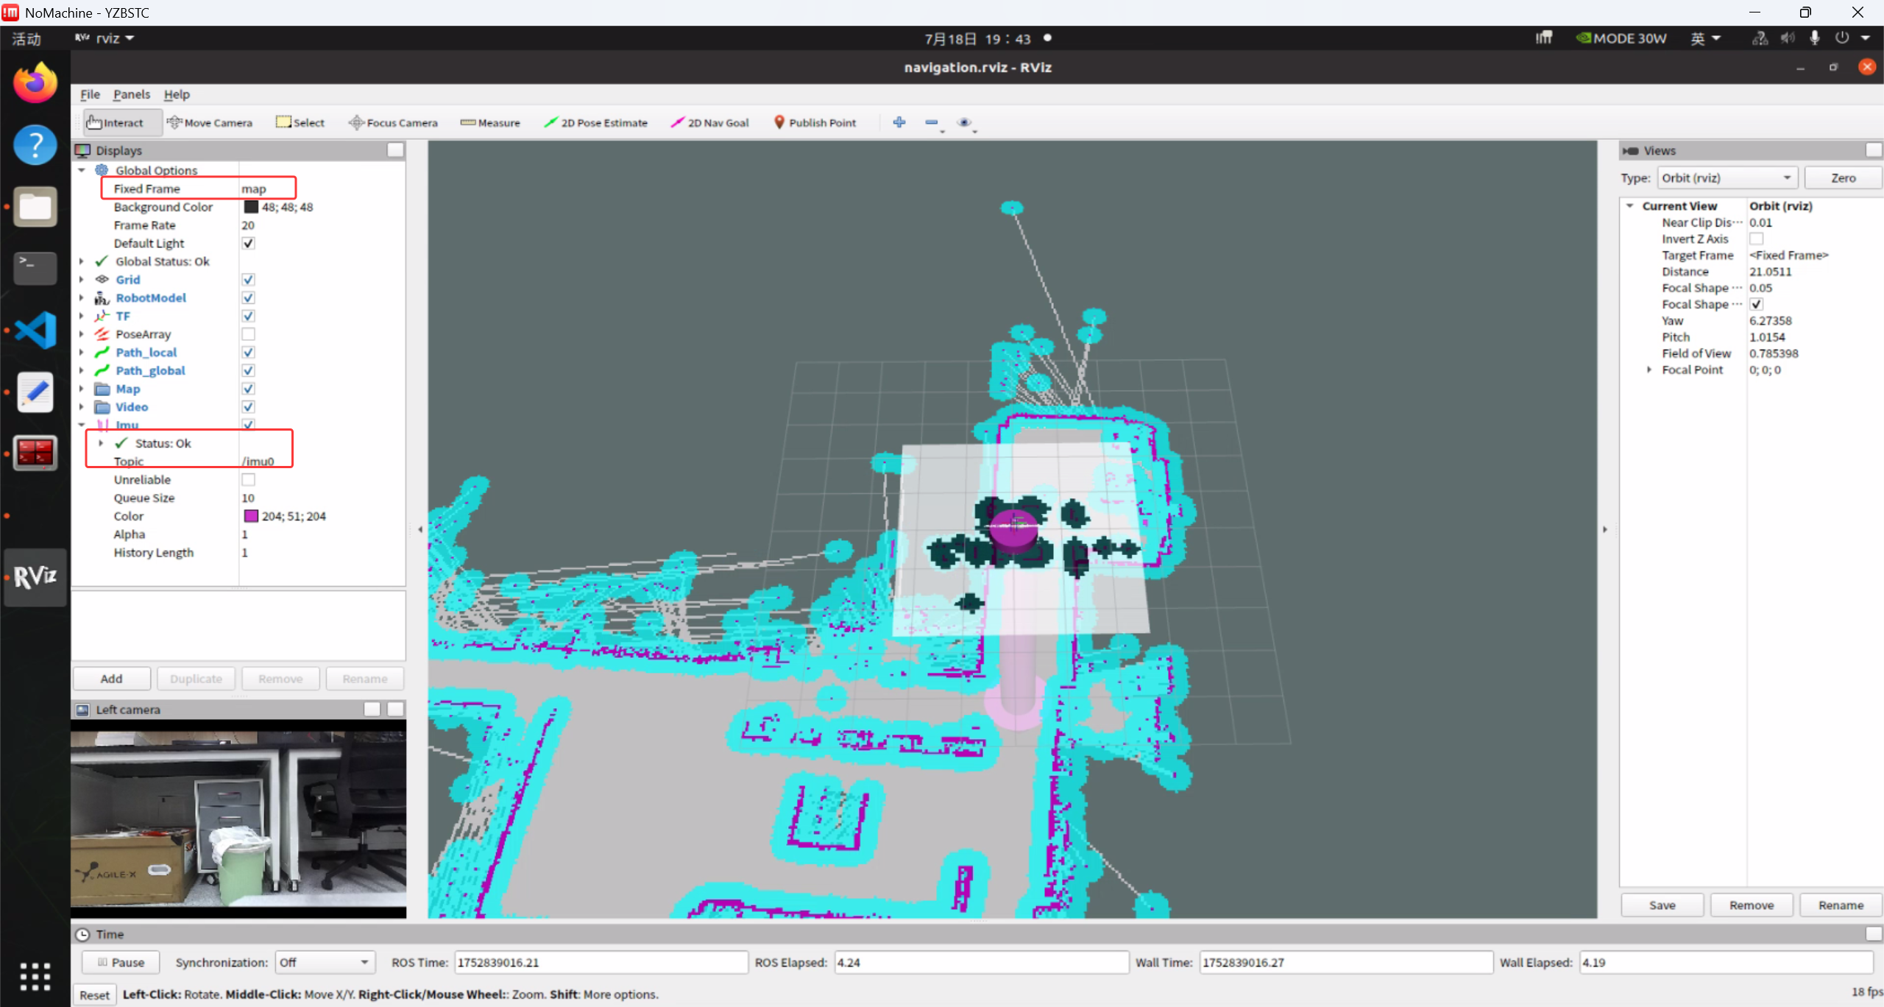
Task: Switch to Move Camera tool
Action: click(210, 123)
